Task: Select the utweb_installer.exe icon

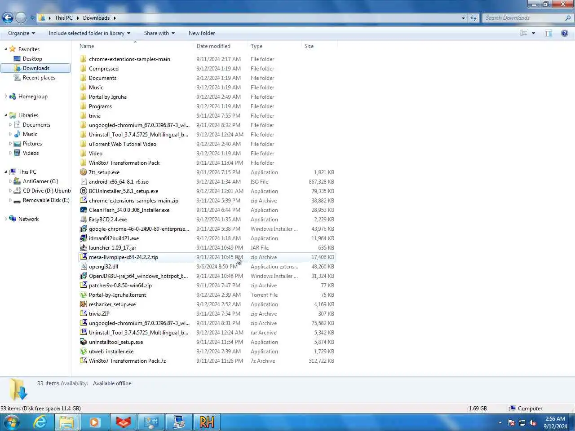Action: [84, 351]
